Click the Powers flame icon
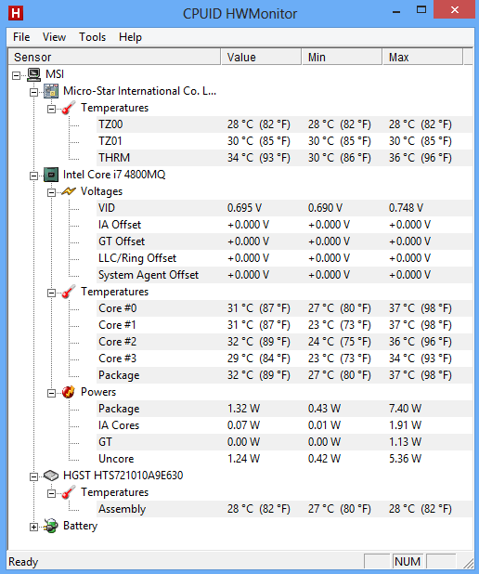This screenshot has width=479, height=574. point(69,392)
